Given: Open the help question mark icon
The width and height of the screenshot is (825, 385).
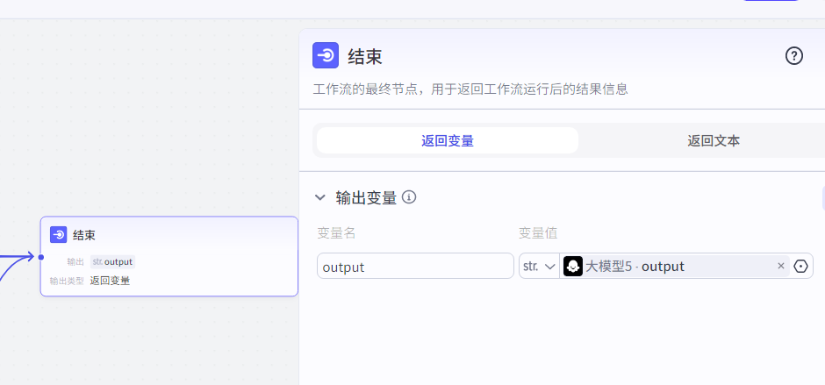Looking at the screenshot, I should coord(794,55).
